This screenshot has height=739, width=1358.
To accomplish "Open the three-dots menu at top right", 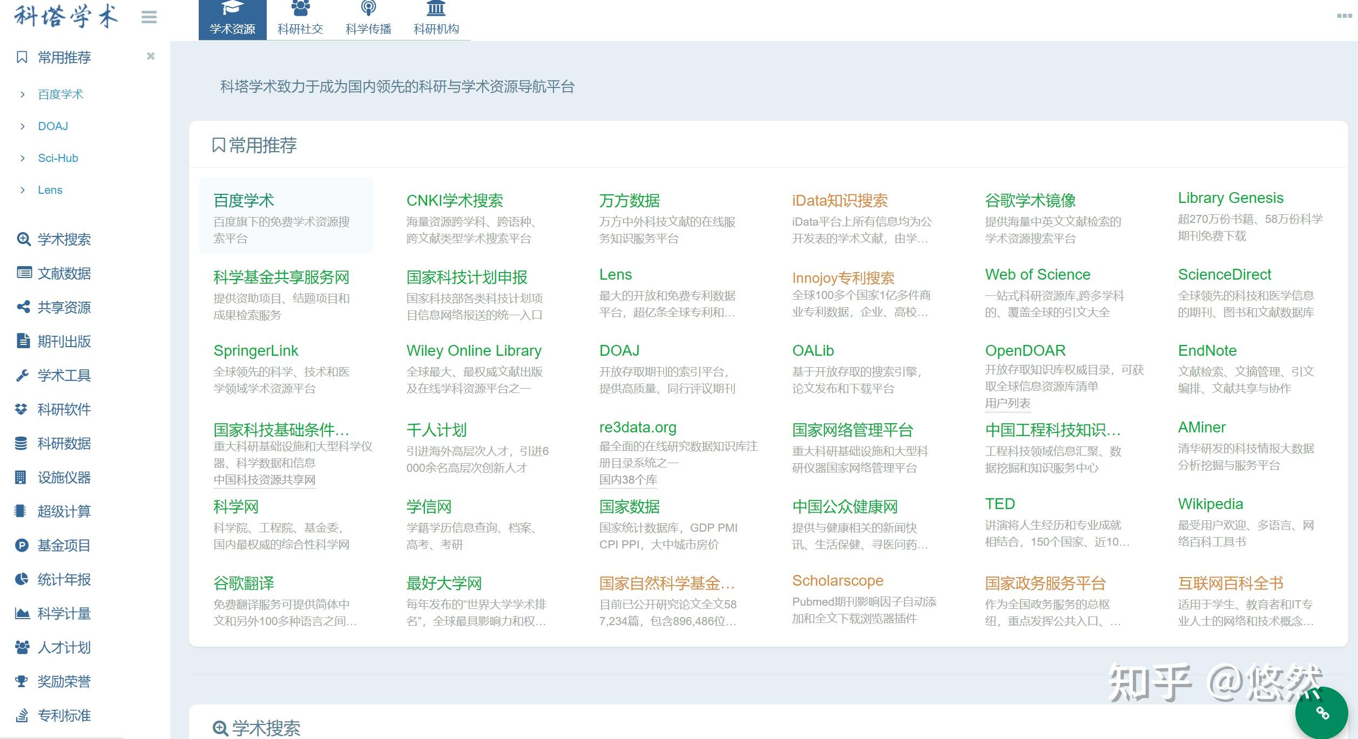I will pos(1344,16).
